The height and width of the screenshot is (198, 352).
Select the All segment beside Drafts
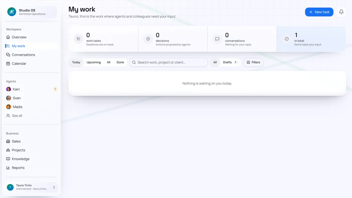(215, 62)
